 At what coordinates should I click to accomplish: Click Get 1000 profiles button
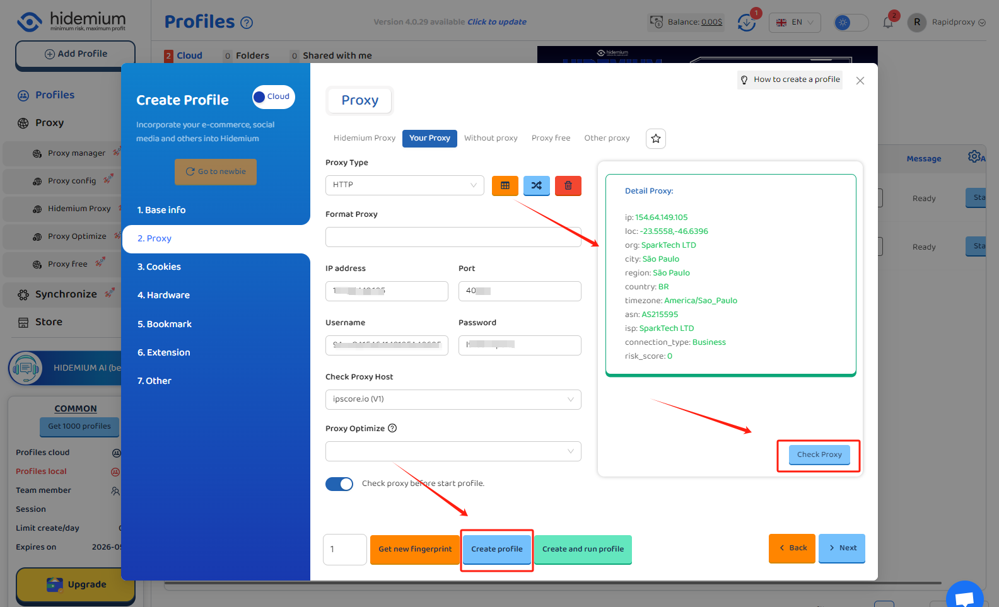tap(79, 427)
